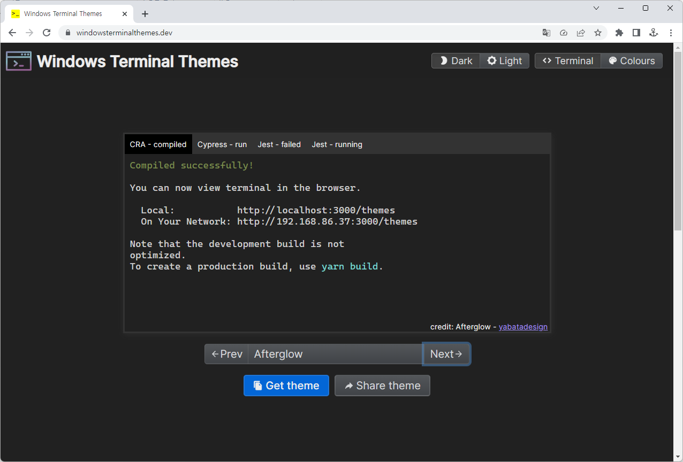Open the Google Translate icon in address bar
Screen dimensions: 683x462
tap(547, 33)
